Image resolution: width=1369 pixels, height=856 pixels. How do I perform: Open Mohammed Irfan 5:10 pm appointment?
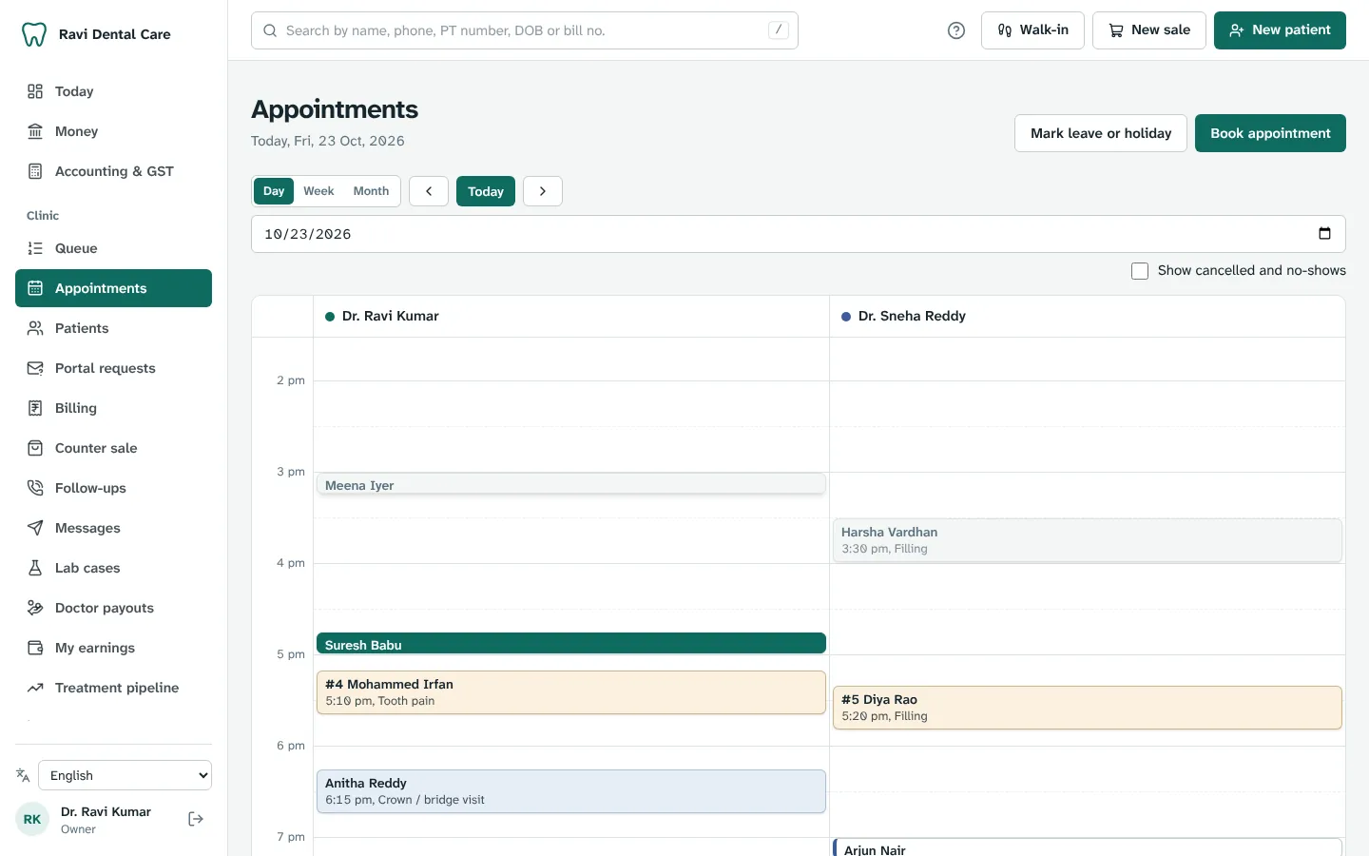coord(571,692)
